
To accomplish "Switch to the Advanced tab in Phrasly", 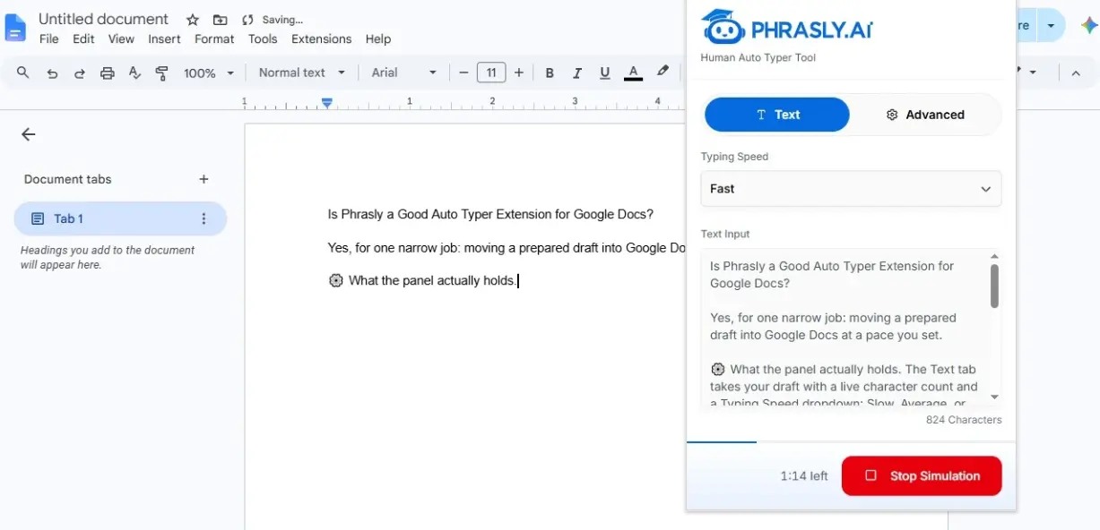I will click(x=925, y=115).
